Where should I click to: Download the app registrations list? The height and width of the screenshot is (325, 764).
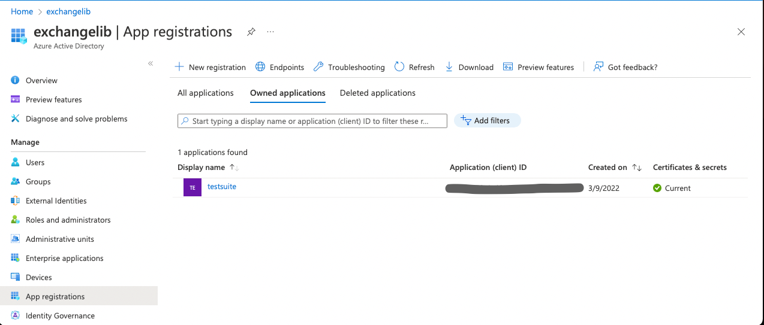click(470, 67)
